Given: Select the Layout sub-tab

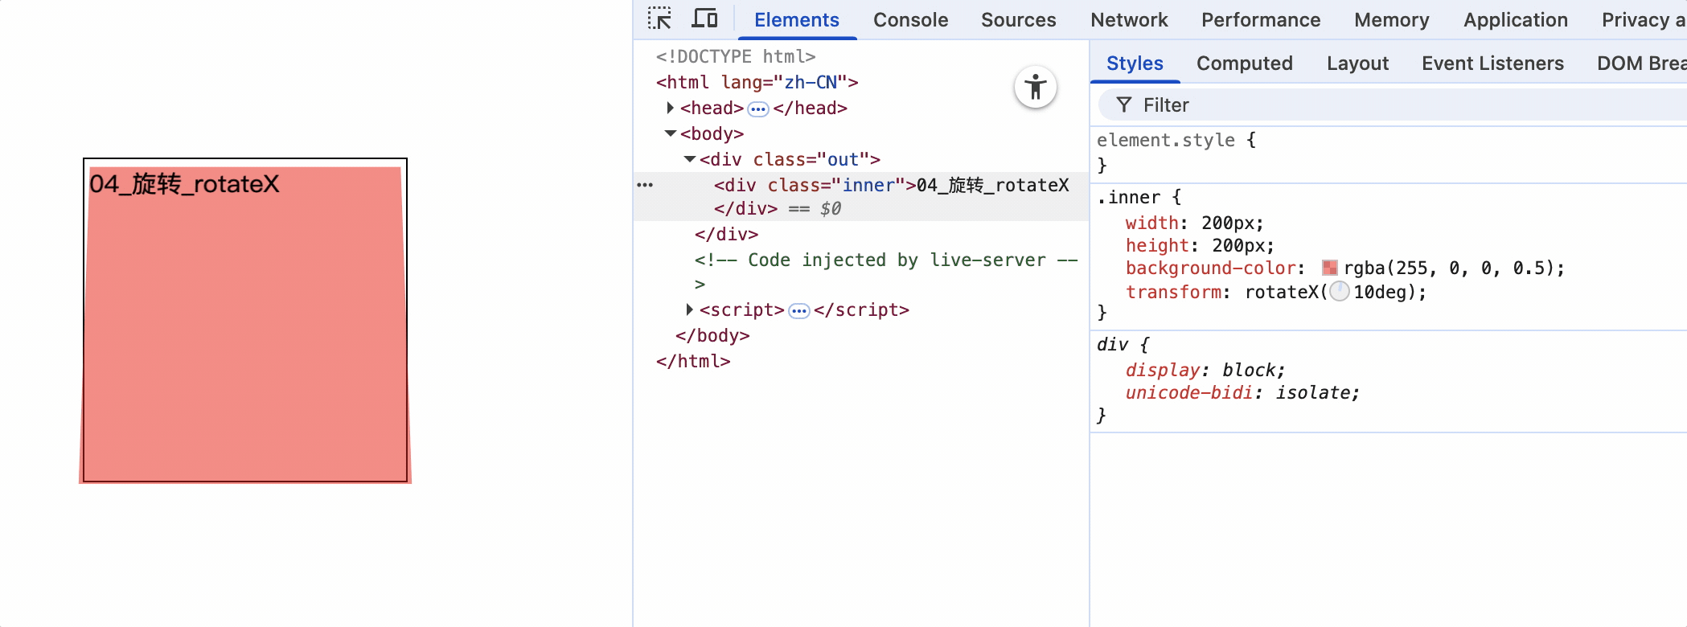Looking at the screenshot, I should coord(1358,63).
